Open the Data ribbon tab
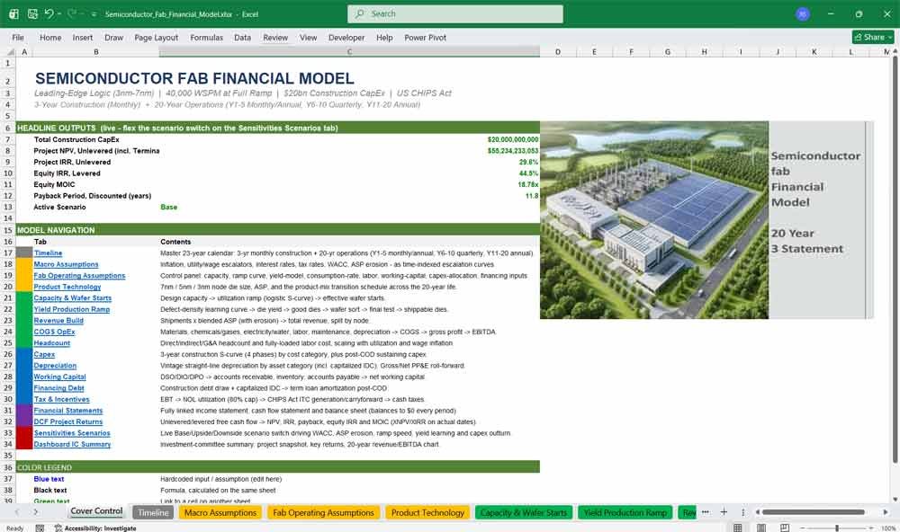This screenshot has width=900, height=532. (x=242, y=37)
